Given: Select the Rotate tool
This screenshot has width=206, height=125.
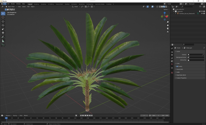Looking at the screenshot, I should coord(3,25).
